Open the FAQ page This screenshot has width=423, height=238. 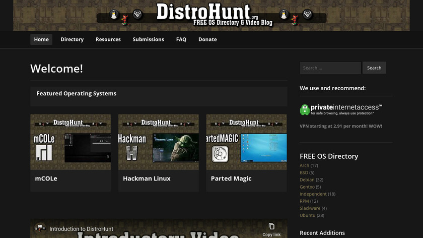(181, 39)
